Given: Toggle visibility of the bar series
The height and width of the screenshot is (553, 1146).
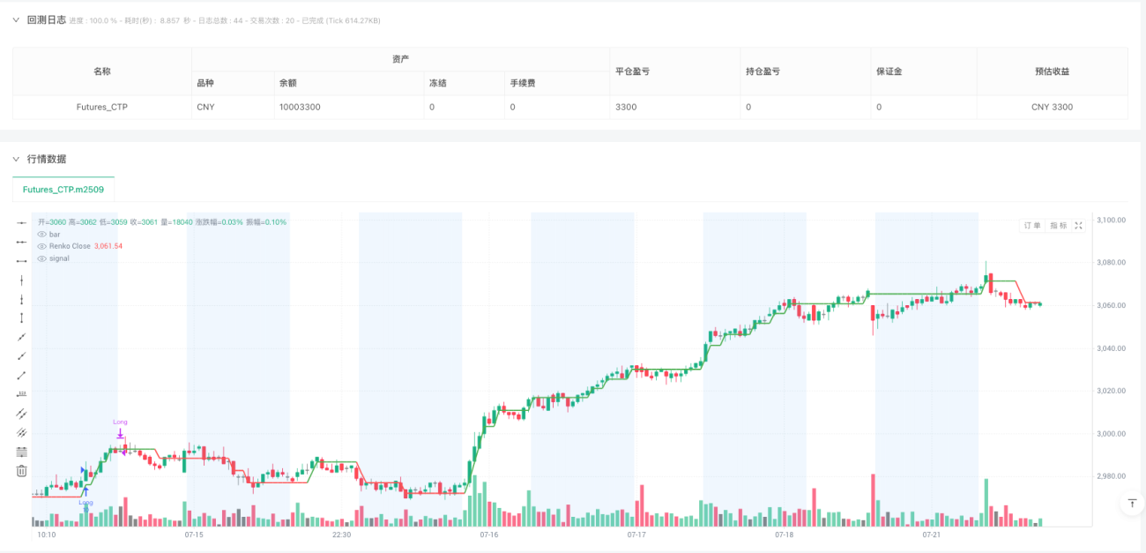Looking at the screenshot, I should pos(41,235).
